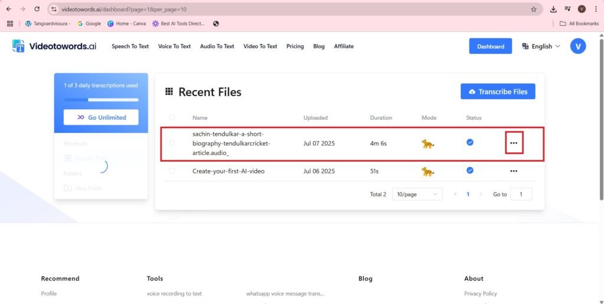This screenshot has height=304, width=604.
Task: Click the Uploaded column header
Action: point(316,117)
